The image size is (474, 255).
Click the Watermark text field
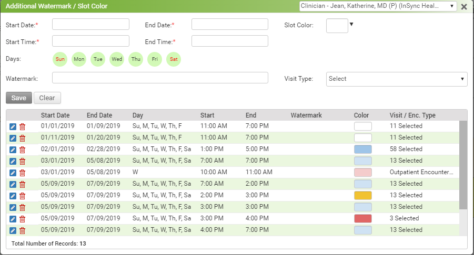160,78
